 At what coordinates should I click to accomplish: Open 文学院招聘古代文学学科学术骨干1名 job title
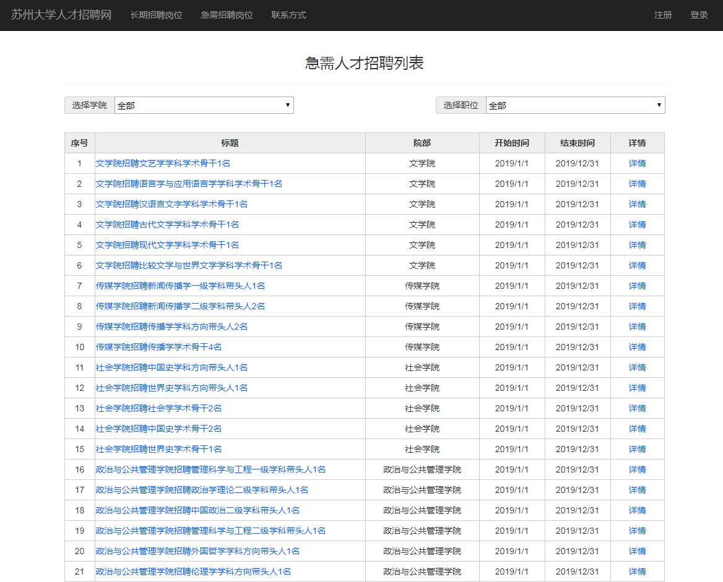pos(167,225)
